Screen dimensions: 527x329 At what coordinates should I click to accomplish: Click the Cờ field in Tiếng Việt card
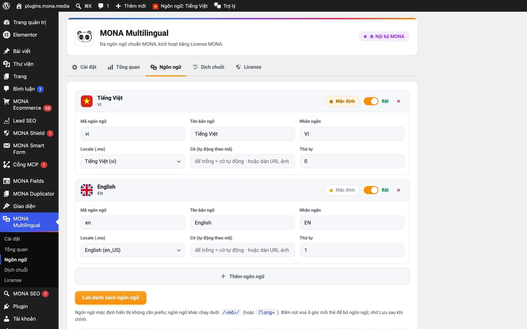coord(242,161)
